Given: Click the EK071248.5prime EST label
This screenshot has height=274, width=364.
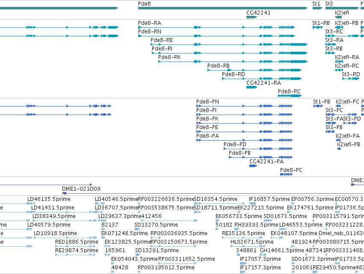Looking at the screenshot, I should (x=124, y=233).
